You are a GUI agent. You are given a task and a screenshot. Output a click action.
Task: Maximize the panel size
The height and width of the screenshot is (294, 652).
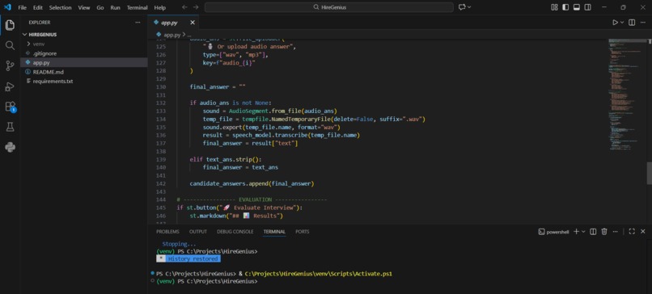[632, 232]
